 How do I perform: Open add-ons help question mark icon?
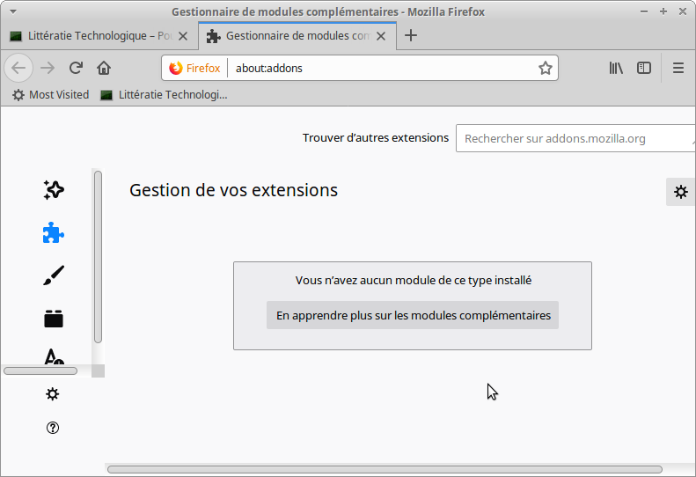click(x=53, y=428)
